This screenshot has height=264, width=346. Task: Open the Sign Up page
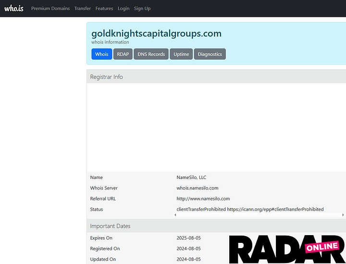click(x=142, y=8)
